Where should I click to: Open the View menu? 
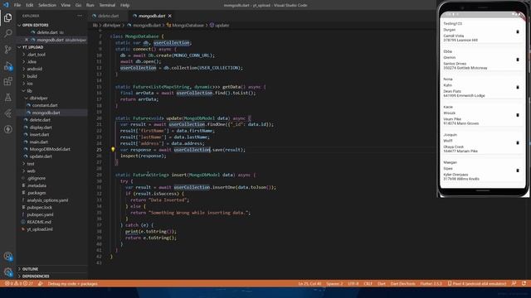[x=66, y=5]
